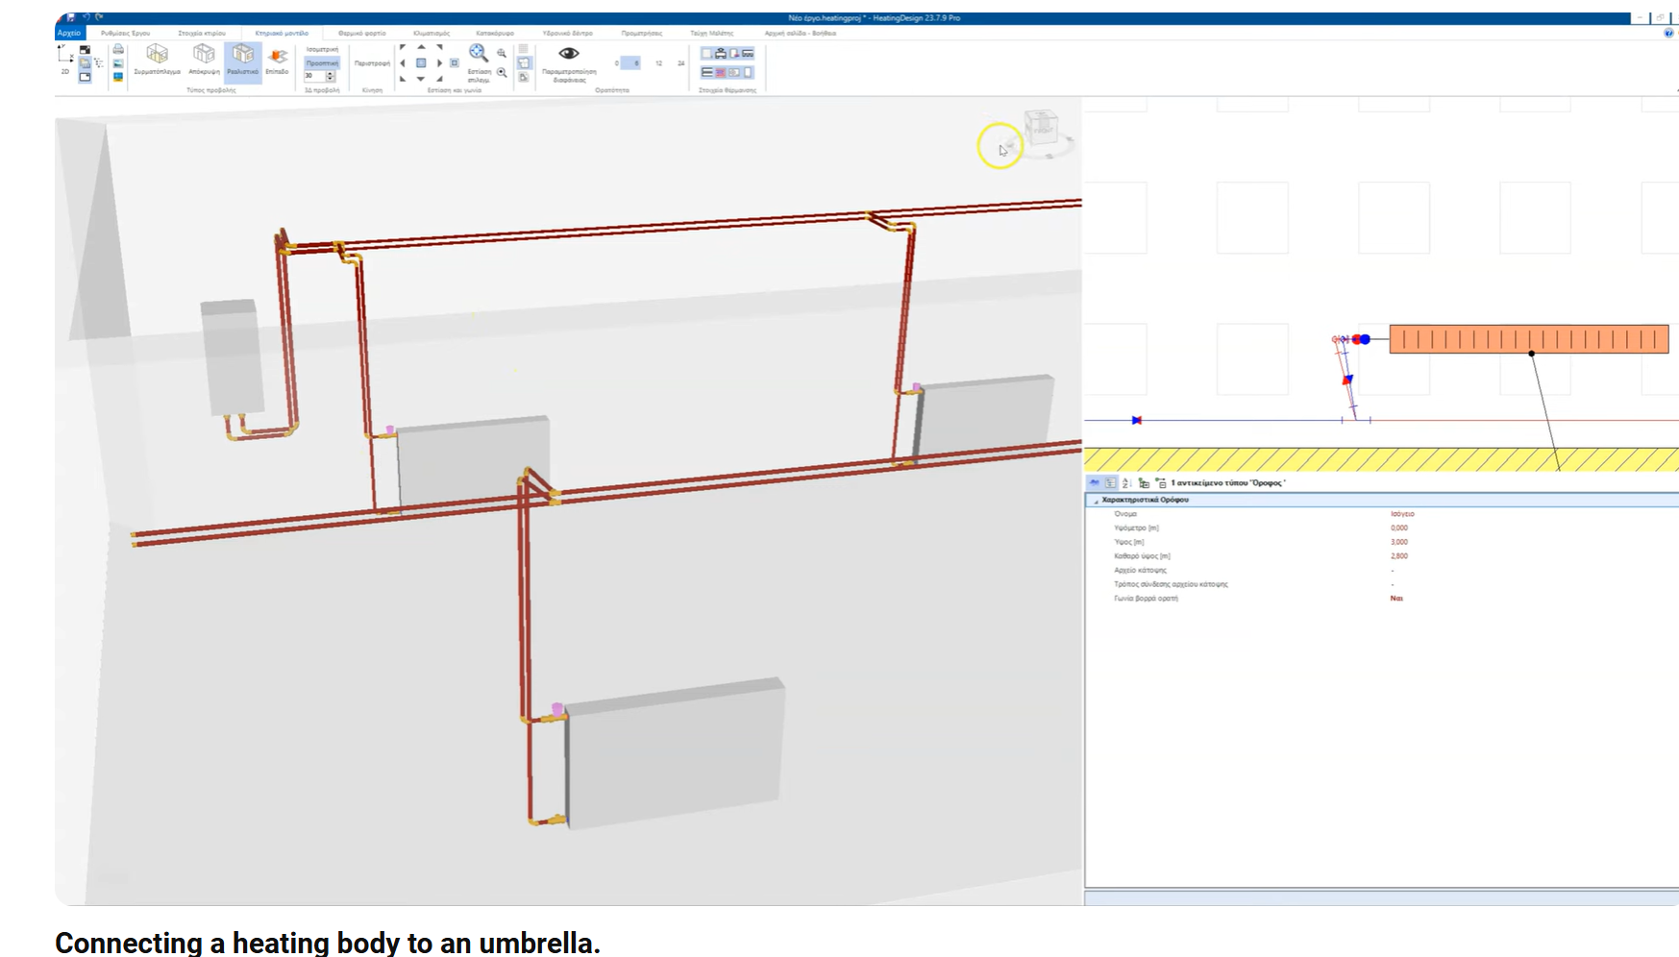Viewport: 1679px width, 957px height.
Task: Click the pan right arrow in ribbon
Action: point(439,63)
